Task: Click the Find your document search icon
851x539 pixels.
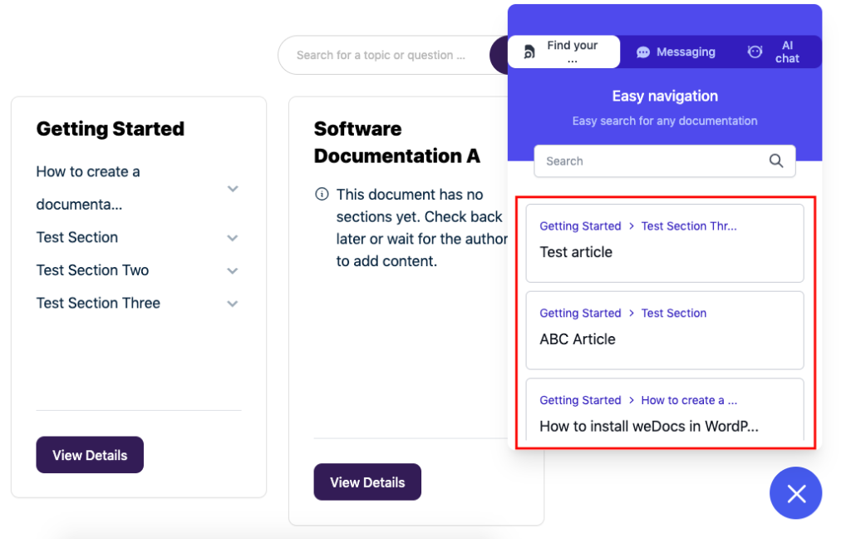Action: point(529,52)
